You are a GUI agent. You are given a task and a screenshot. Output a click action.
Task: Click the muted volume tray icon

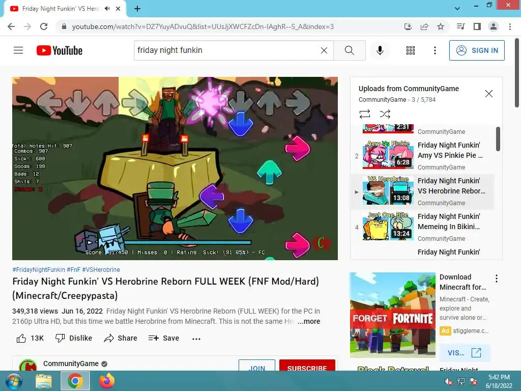[x=449, y=381]
